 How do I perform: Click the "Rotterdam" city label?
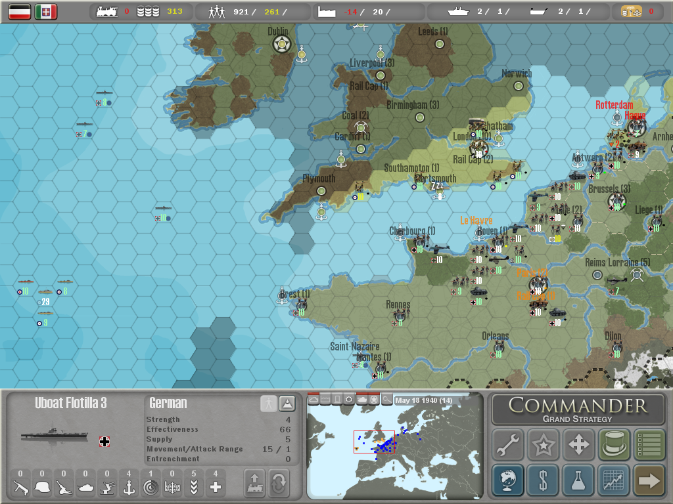pos(615,104)
